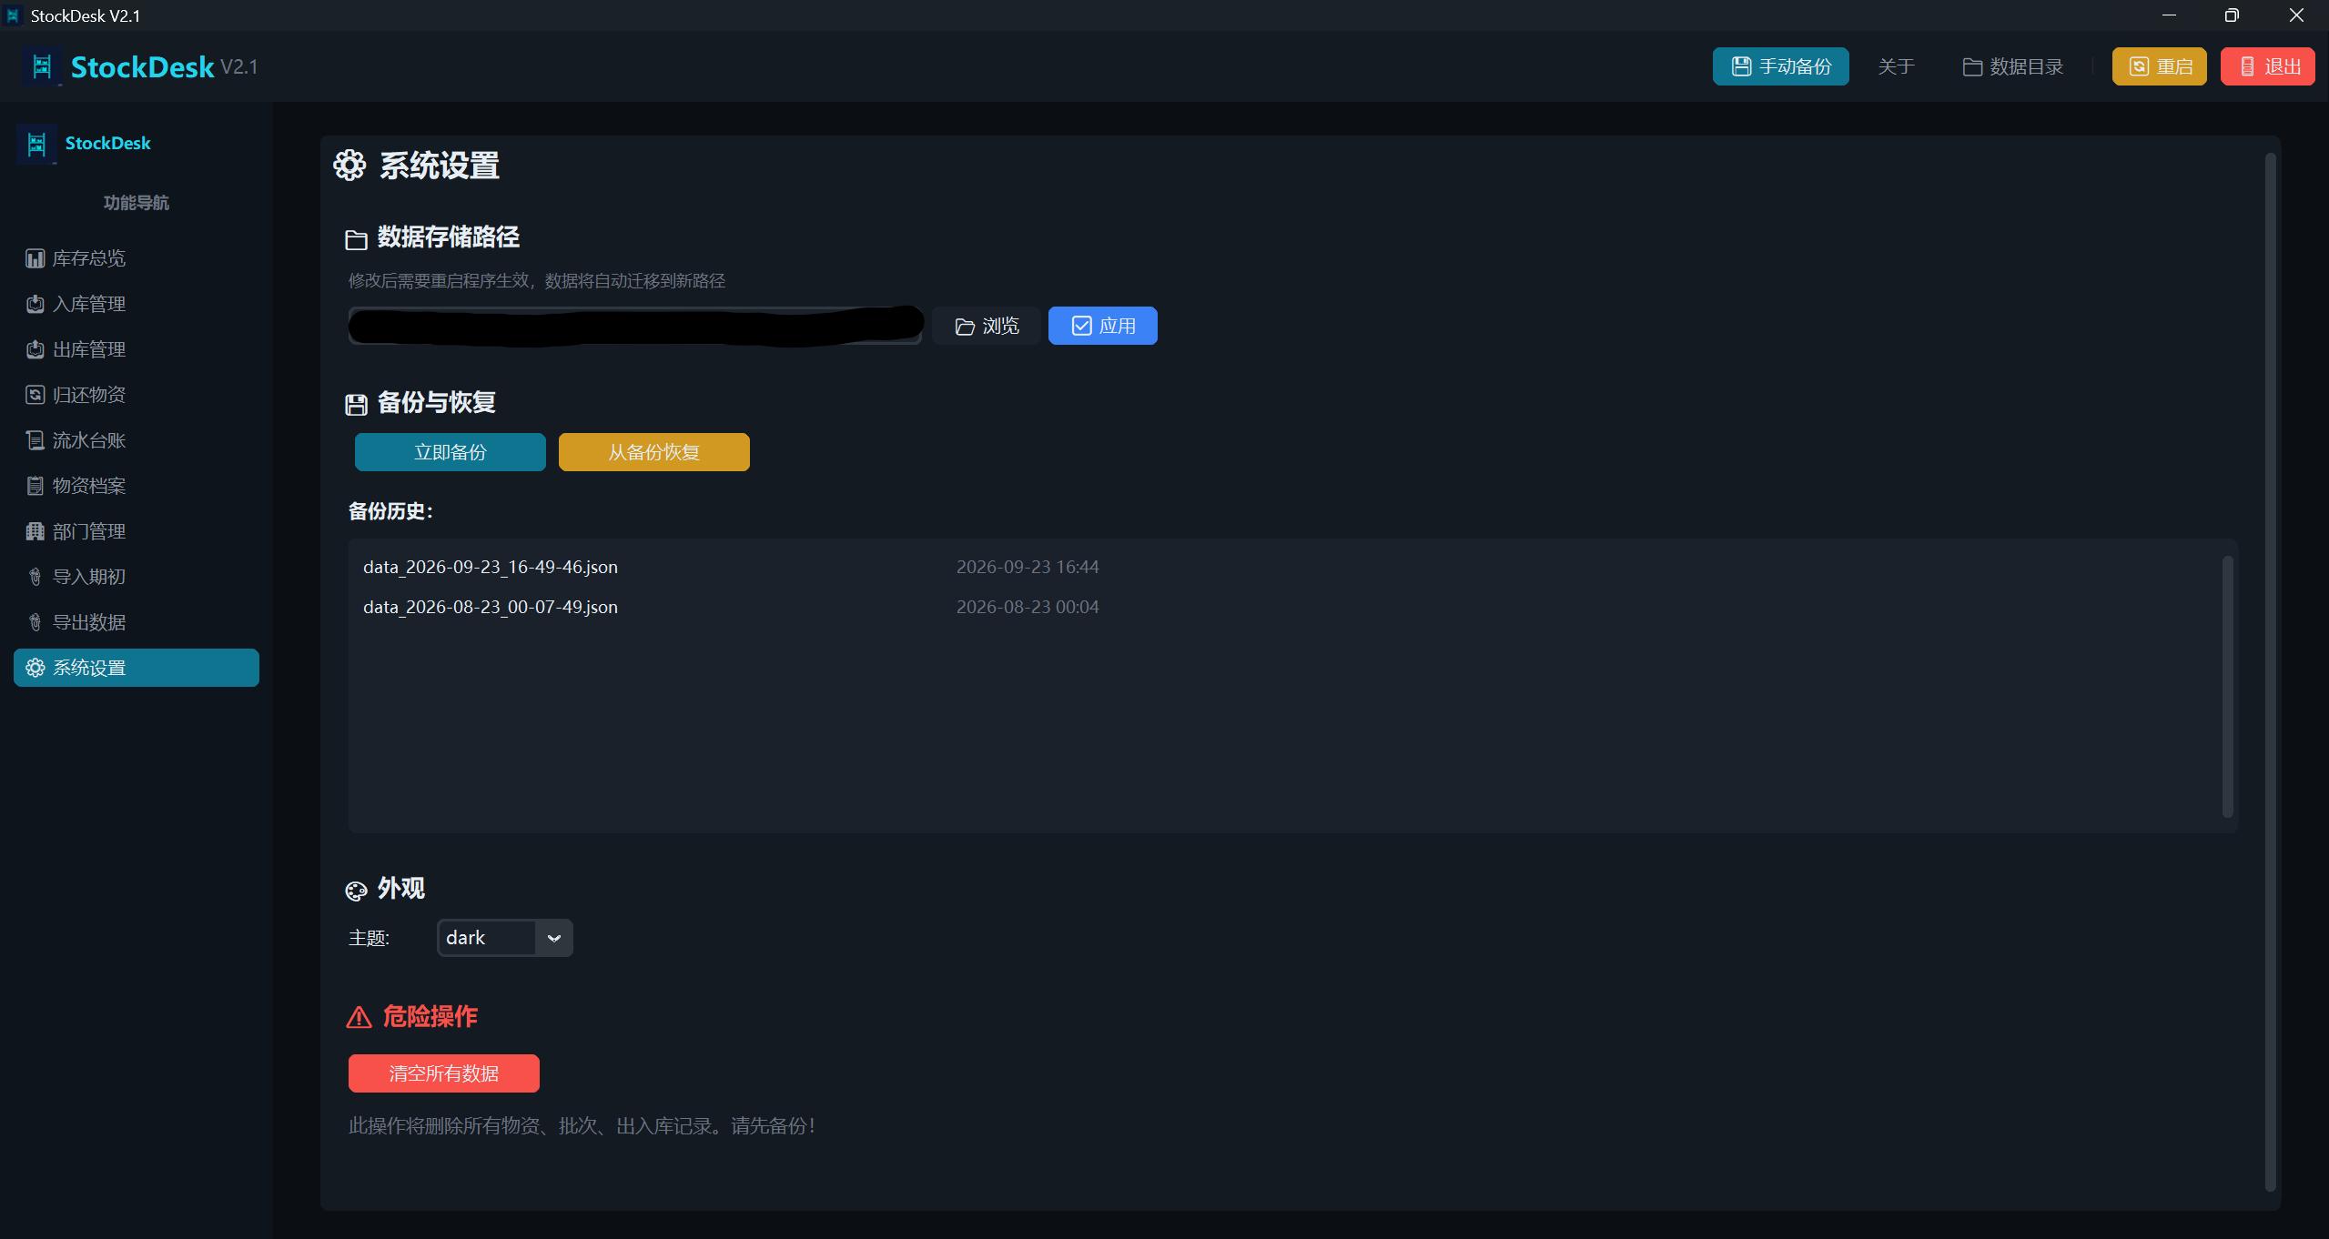Click timestamp 2026-09-23 16:44
Viewport: 2329px width, 1239px height.
click(1028, 567)
